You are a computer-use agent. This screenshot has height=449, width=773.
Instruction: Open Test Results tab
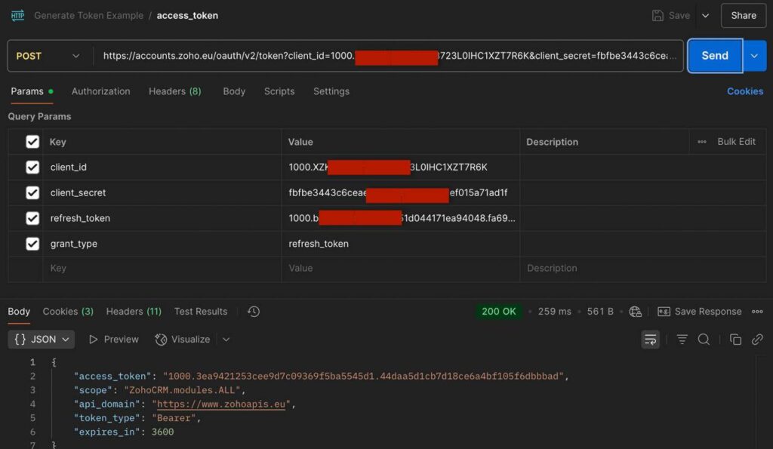(201, 312)
